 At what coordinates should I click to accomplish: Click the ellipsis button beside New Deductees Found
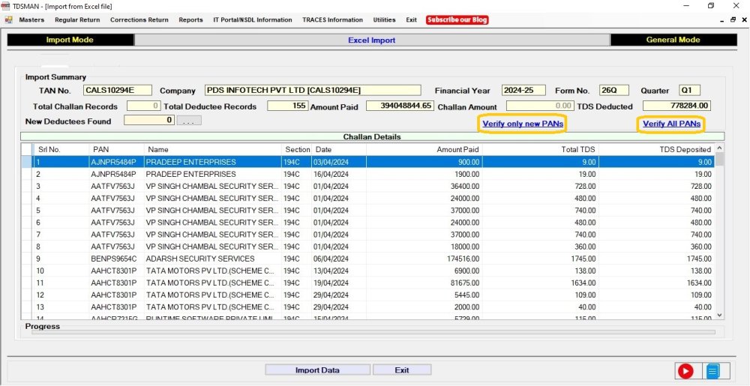pyautogui.click(x=188, y=121)
